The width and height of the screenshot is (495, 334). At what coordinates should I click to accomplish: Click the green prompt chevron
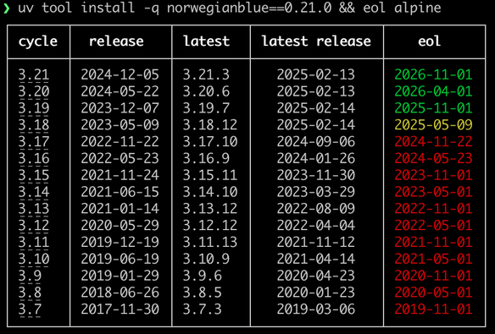pos(6,8)
